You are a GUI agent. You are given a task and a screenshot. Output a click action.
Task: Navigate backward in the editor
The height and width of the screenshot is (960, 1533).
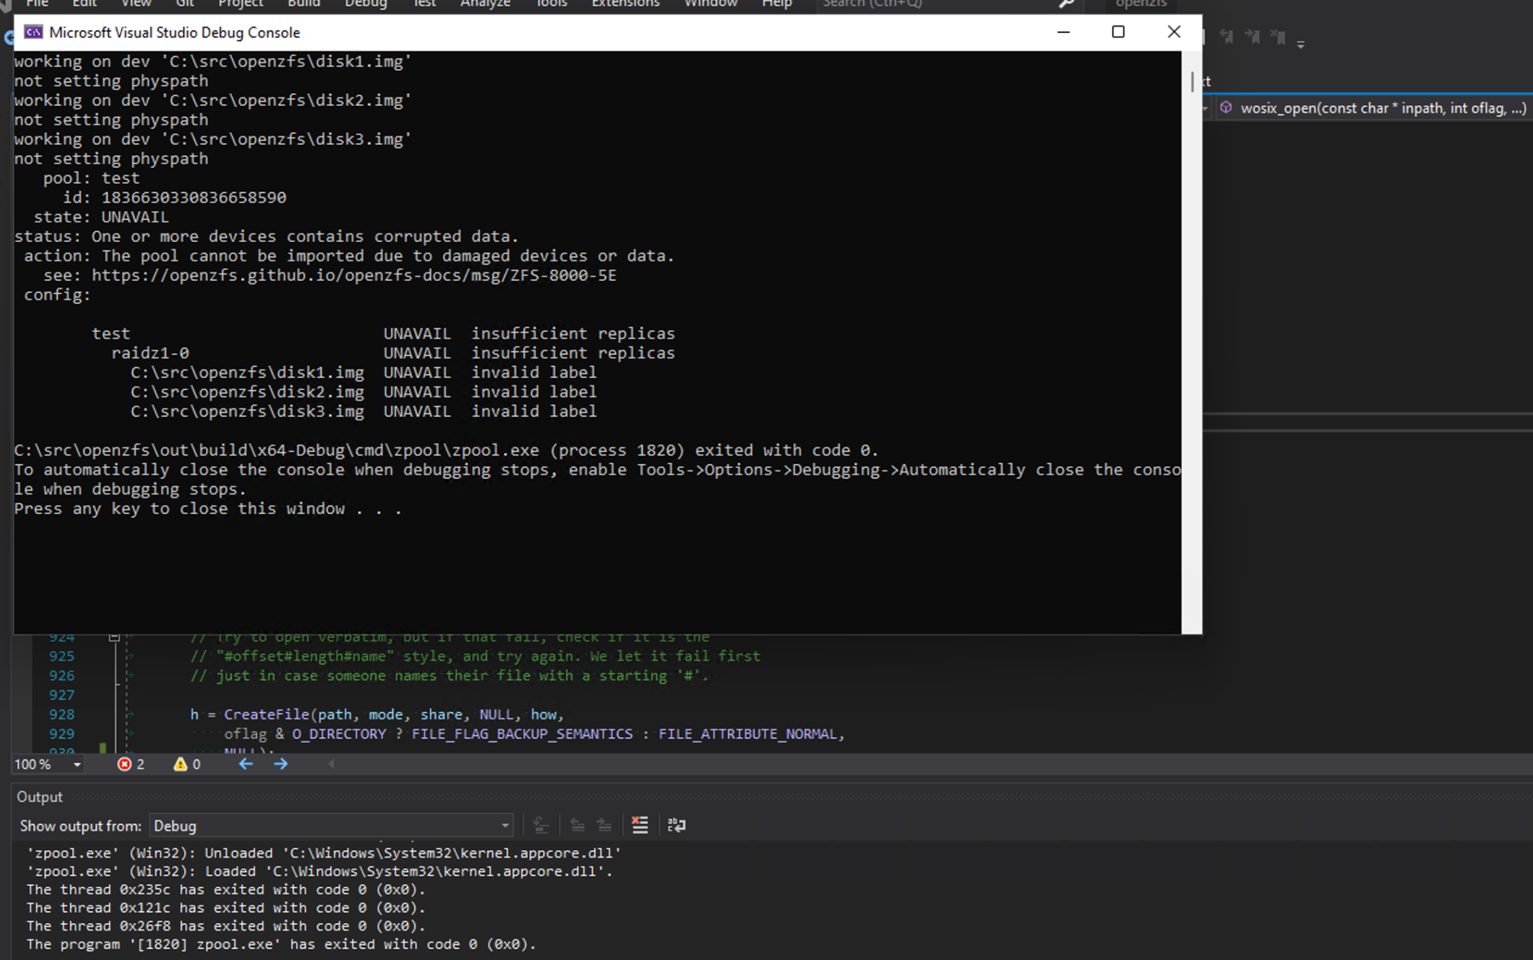pos(246,764)
